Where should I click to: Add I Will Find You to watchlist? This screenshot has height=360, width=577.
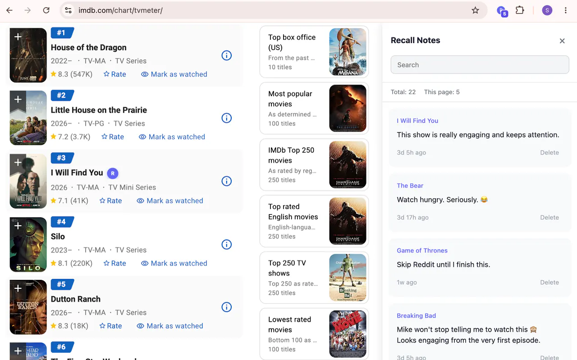pos(18,162)
